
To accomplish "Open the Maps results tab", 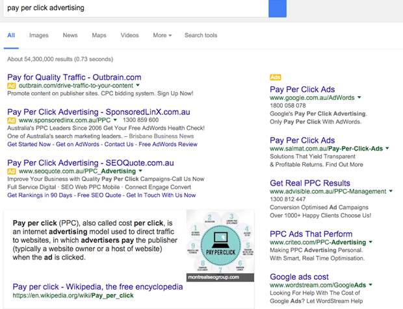I will 99,35.
